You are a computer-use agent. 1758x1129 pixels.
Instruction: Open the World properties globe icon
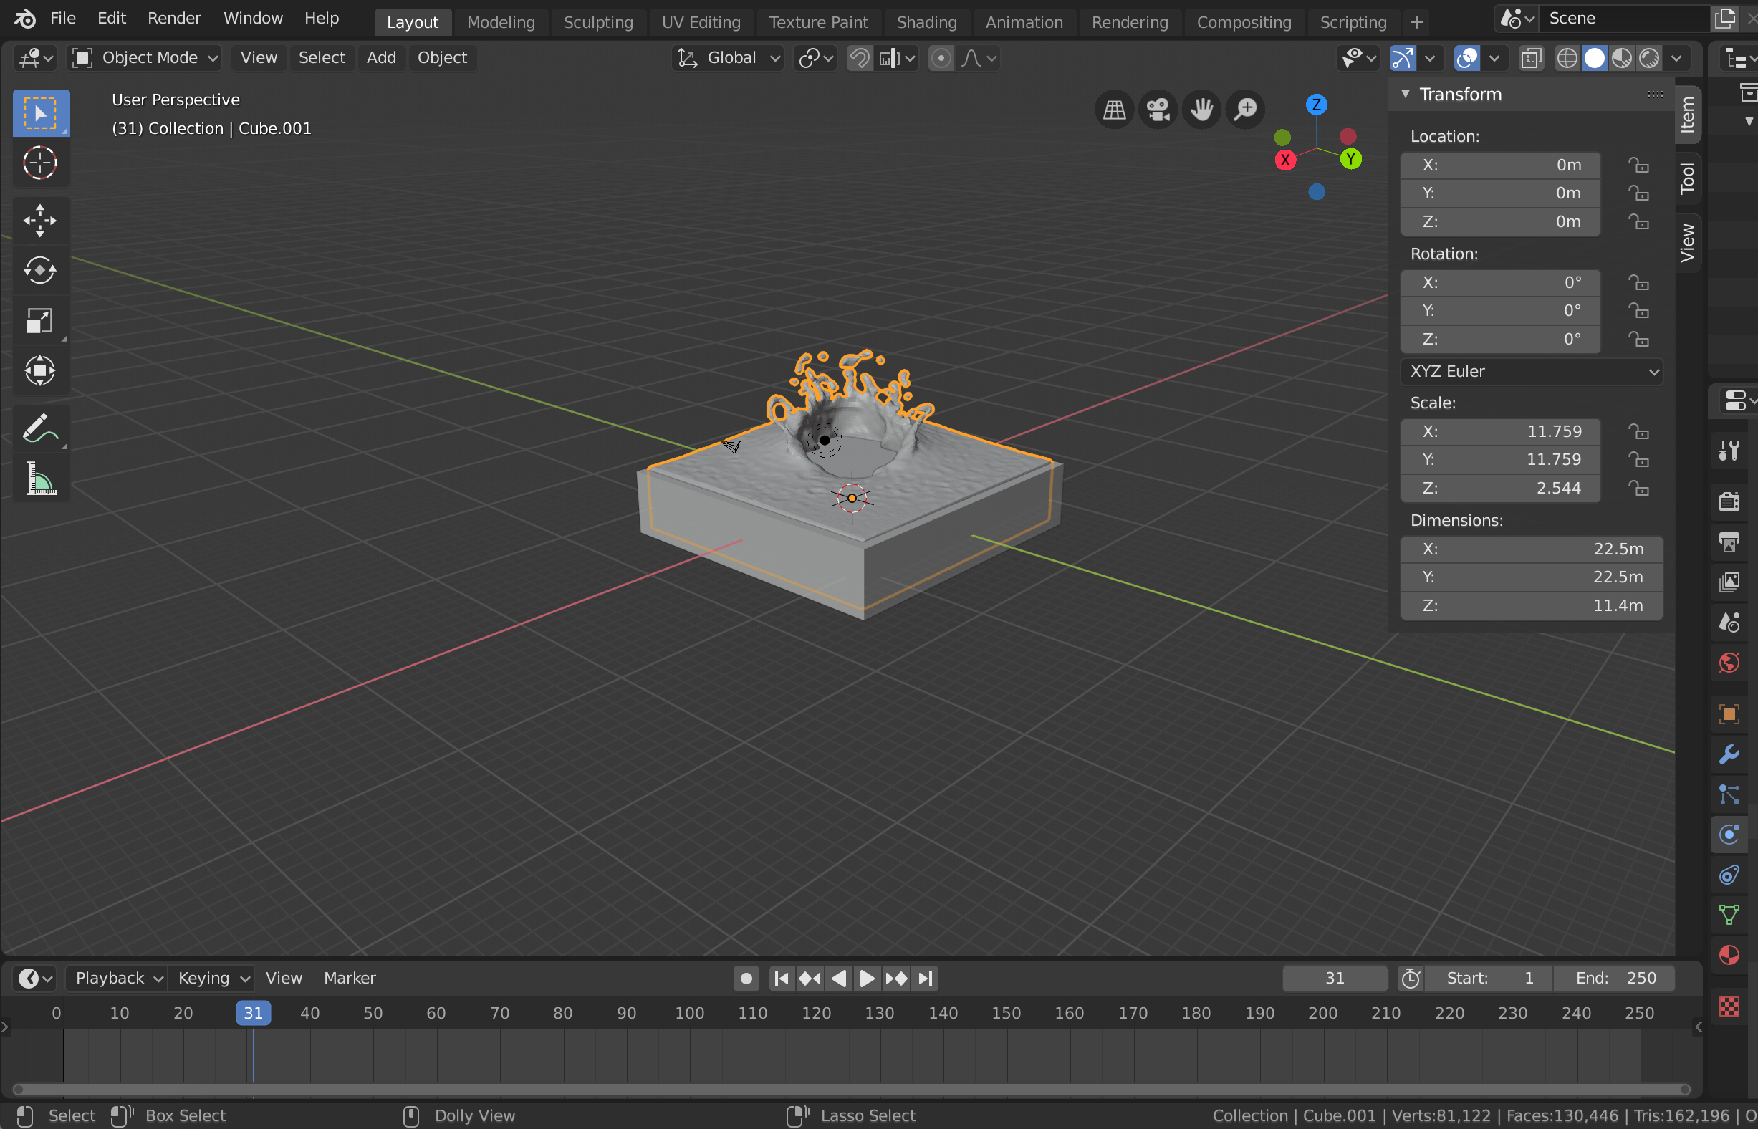[1729, 663]
